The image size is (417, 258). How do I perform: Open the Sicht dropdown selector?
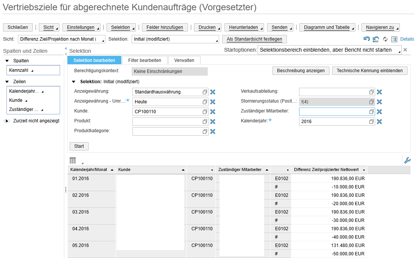click(61, 39)
